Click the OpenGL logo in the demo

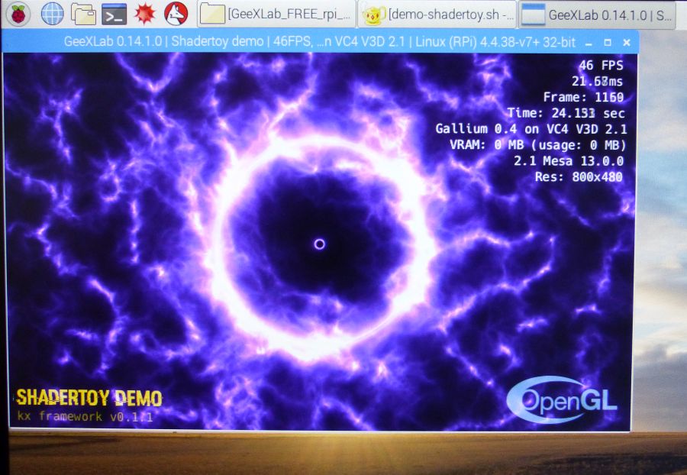(562, 399)
